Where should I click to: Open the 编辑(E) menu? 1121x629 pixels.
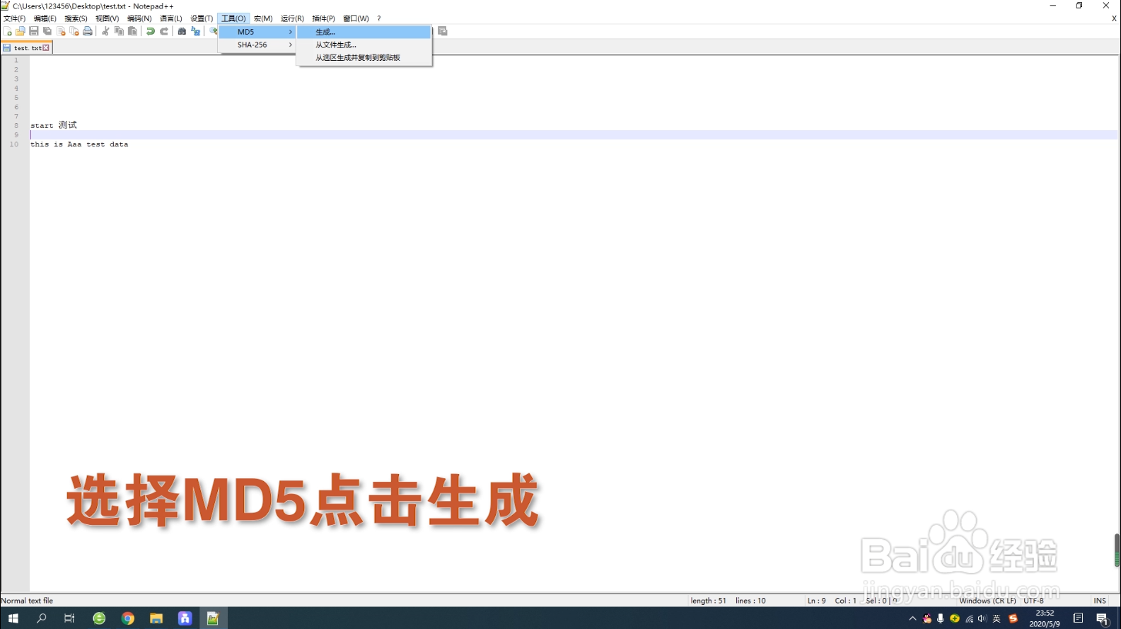(x=45, y=18)
